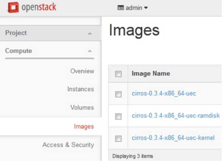Toggle the select-all images checkbox

click(x=118, y=74)
